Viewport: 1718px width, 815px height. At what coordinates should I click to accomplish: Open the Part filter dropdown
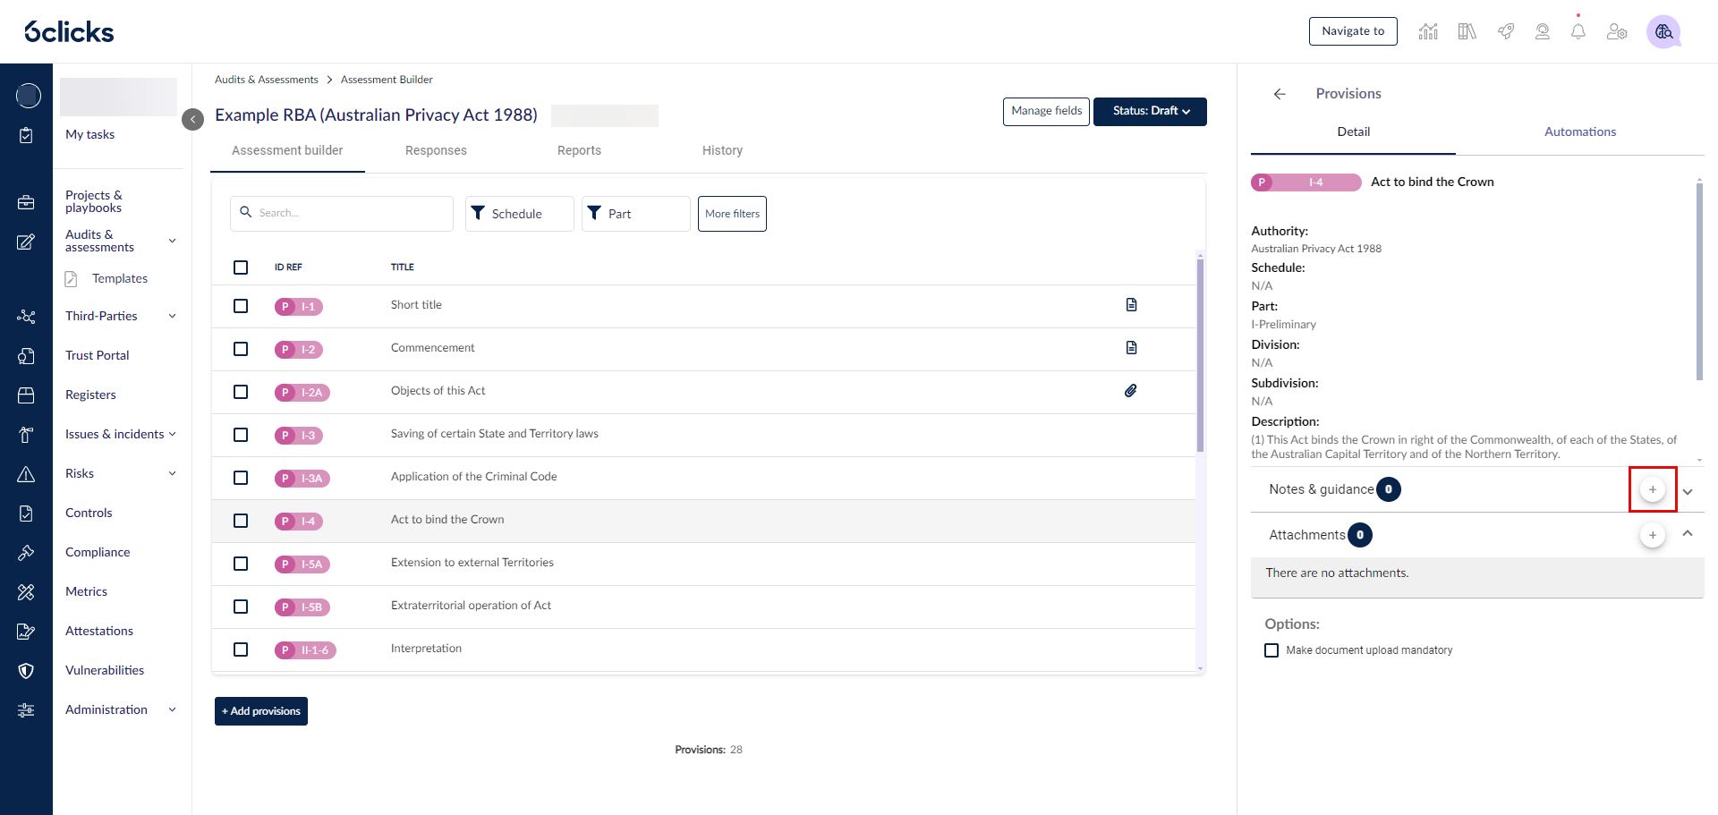click(x=635, y=214)
